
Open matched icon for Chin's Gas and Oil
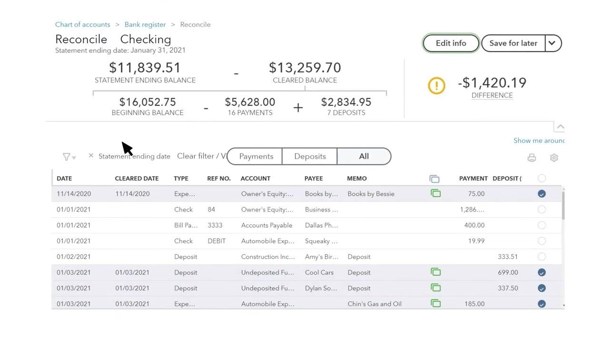pyautogui.click(x=435, y=303)
